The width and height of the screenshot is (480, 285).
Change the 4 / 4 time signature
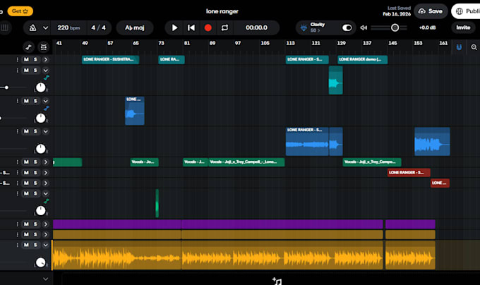tap(99, 28)
